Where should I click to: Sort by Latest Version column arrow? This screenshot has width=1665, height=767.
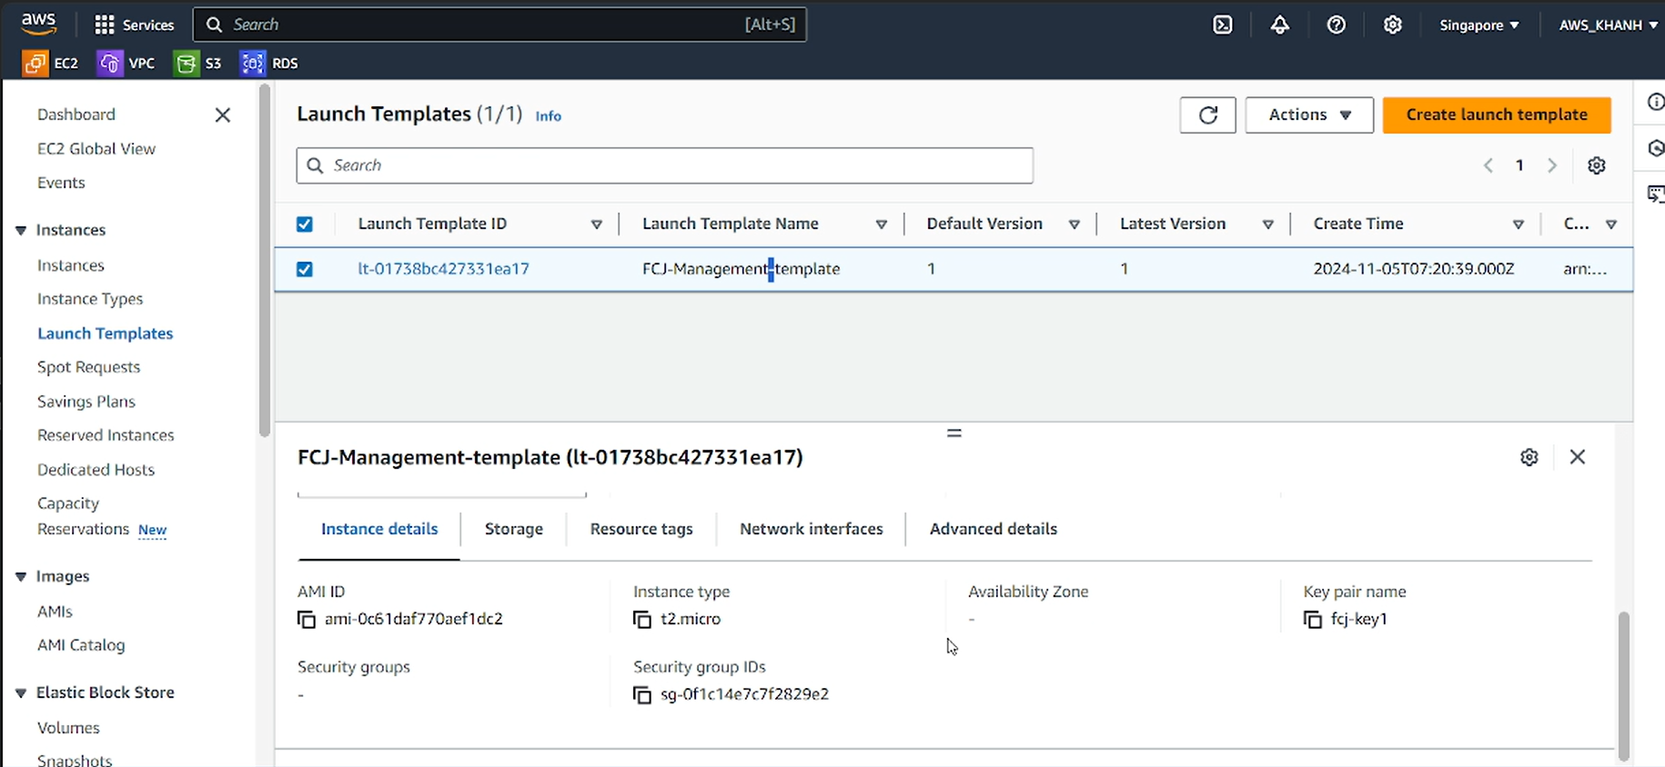pos(1267,224)
